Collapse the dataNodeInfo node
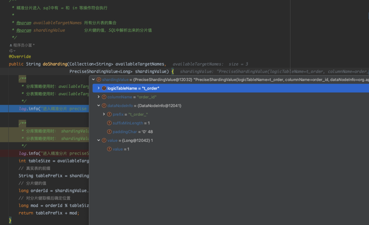 (99, 106)
